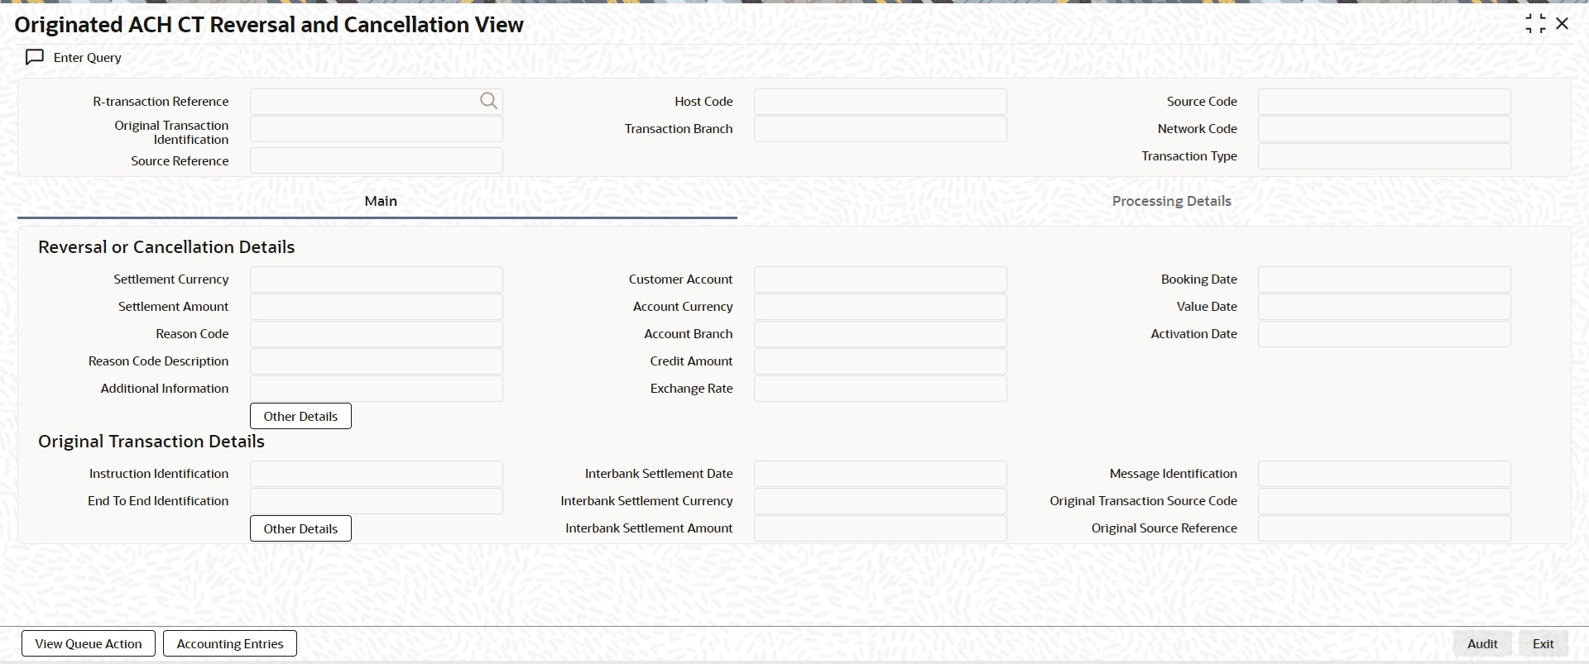Viewport: 1589px width, 664px height.
Task: Focus the Additional Information field
Action: [377, 389]
